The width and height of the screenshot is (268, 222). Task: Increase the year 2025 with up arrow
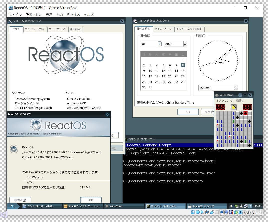click(x=185, y=43)
